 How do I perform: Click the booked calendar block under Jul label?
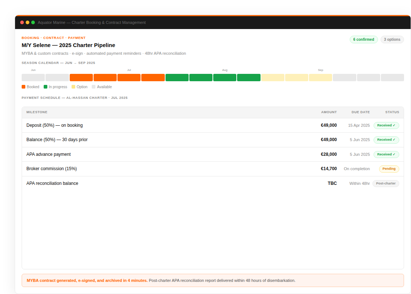[x=129, y=78]
